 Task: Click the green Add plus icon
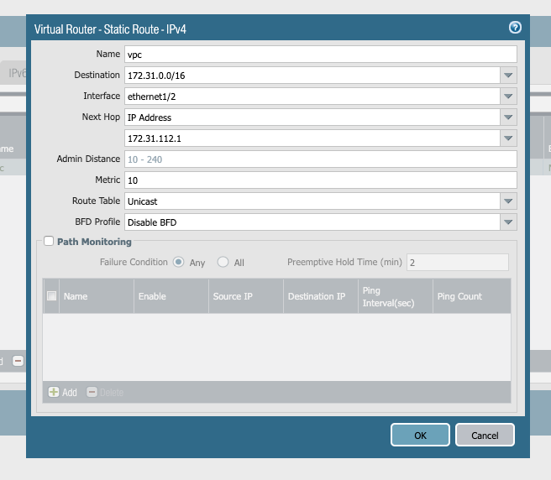pyautogui.click(x=54, y=392)
